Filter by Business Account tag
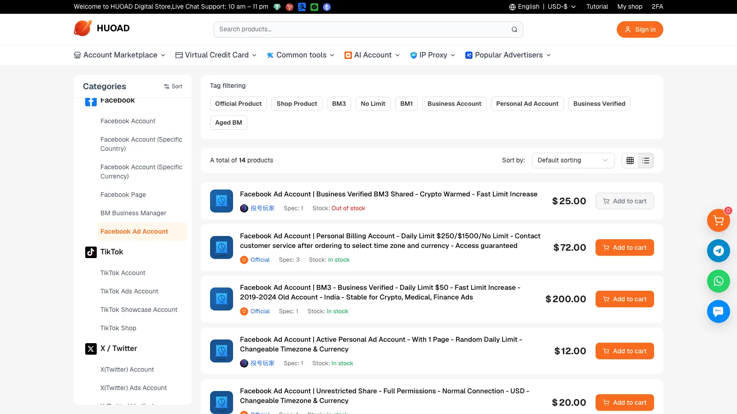The image size is (737, 414). click(x=454, y=104)
